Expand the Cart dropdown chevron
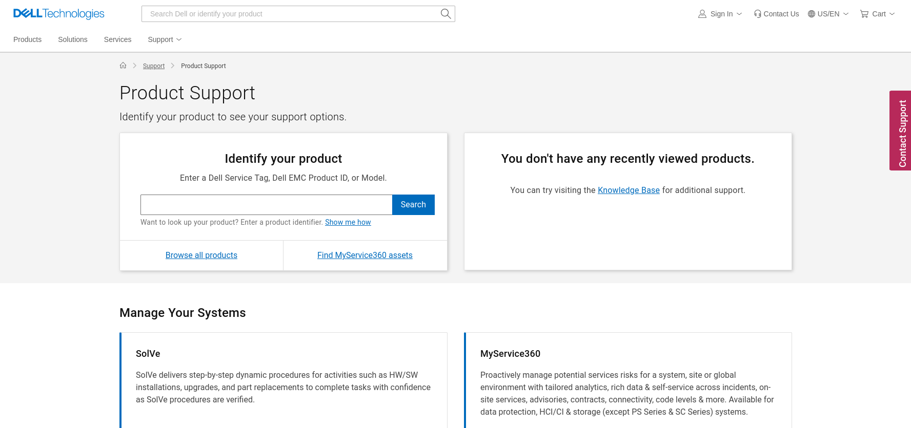This screenshot has width=911, height=428. click(892, 14)
